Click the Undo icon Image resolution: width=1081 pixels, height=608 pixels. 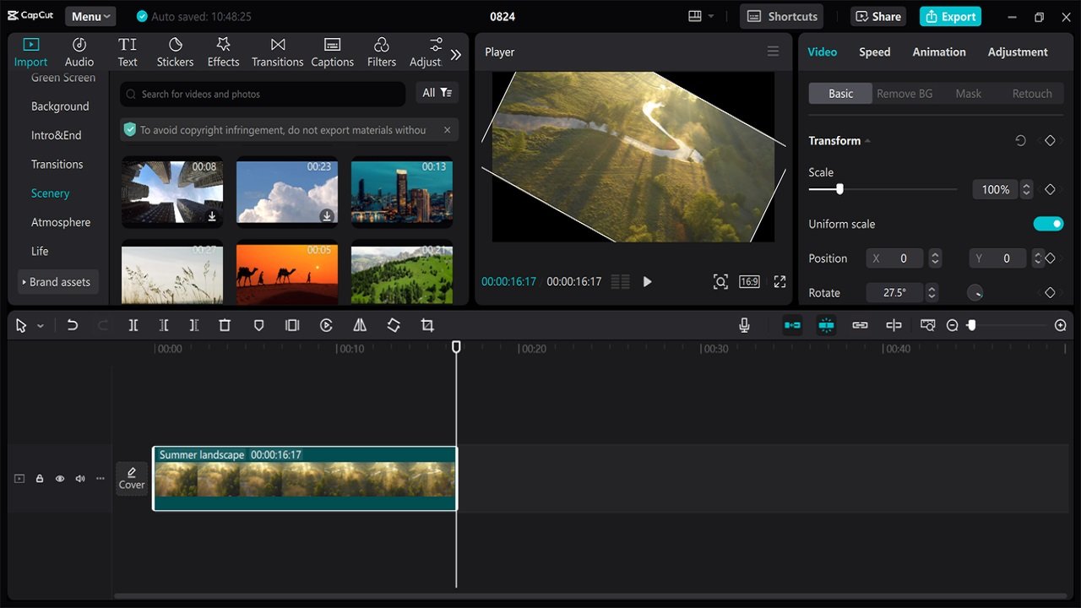pos(72,325)
